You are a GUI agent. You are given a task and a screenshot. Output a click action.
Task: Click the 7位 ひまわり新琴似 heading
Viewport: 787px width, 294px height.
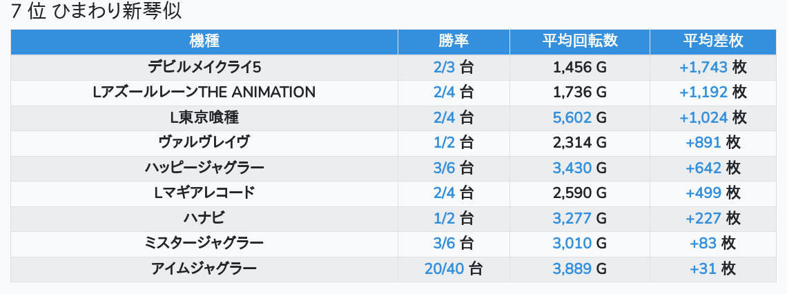pyautogui.click(x=96, y=11)
